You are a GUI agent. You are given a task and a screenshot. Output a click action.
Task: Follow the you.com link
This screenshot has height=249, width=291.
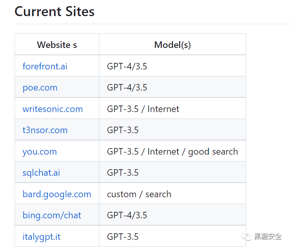pyautogui.click(x=39, y=152)
